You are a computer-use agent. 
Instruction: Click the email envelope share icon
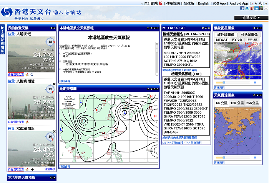[x=266, y=8]
